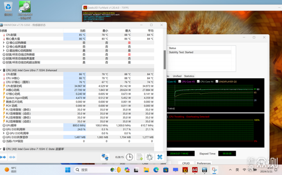Switch input method via 英 indicator
The image size is (282, 175).
[x=237, y=170]
